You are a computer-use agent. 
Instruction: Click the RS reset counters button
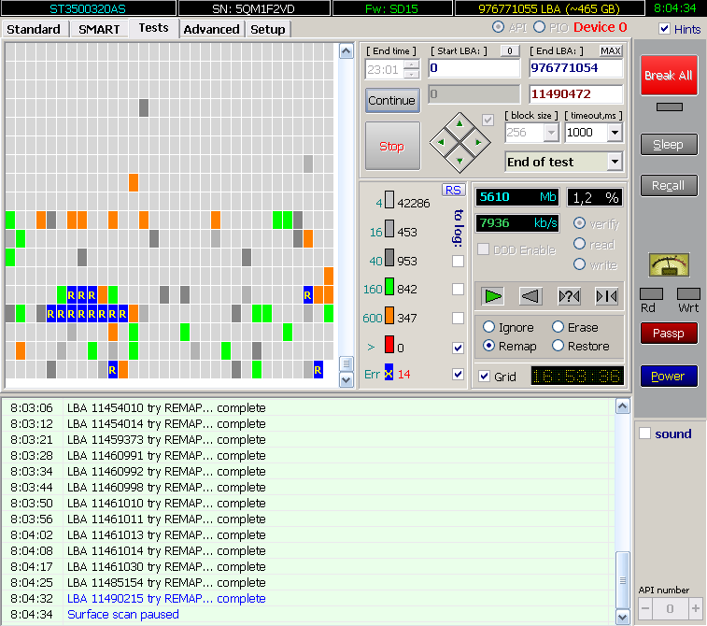(x=453, y=190)
